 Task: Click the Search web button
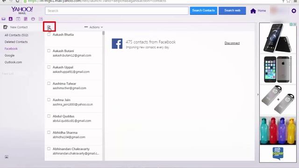pos(232,11)
